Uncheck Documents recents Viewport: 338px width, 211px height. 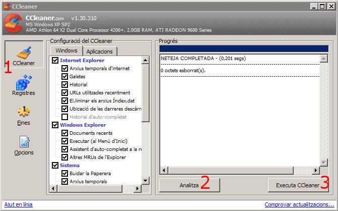pyautogui.click(x=64, y=133)
